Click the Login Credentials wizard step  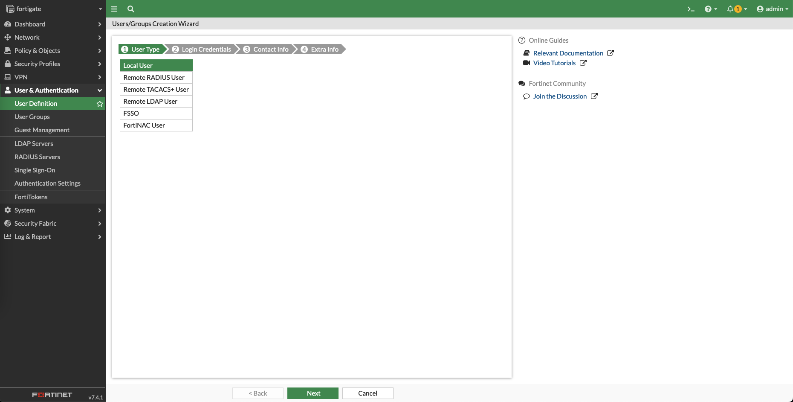click(x=202, y=50)
